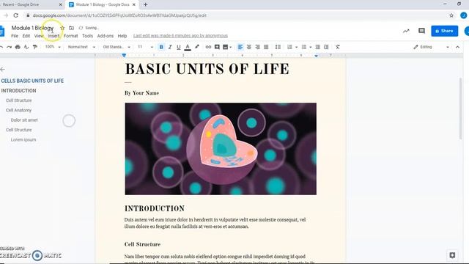The image size is (469, 264).
Task: Open the Help menu
Action: [122, 36]
